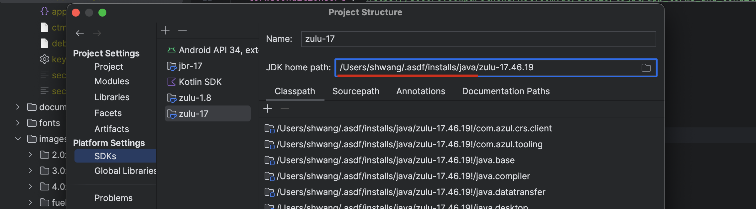
Task: Add a new SDK with plus icon
Action: tap(165, 31)
